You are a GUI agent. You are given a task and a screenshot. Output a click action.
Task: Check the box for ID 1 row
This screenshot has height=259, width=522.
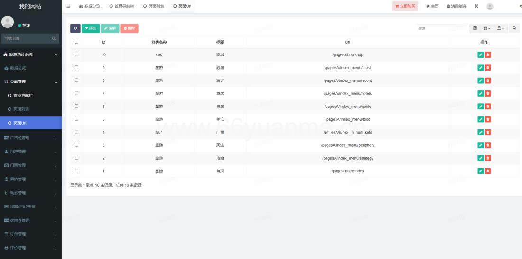pyautogui.click(x=76, y=170)
